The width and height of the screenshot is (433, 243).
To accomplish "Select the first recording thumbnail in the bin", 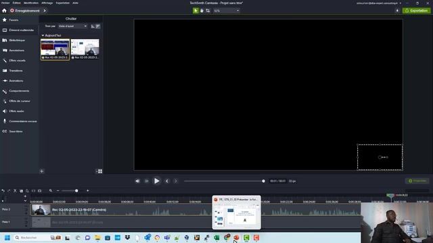I will (55, 49).
